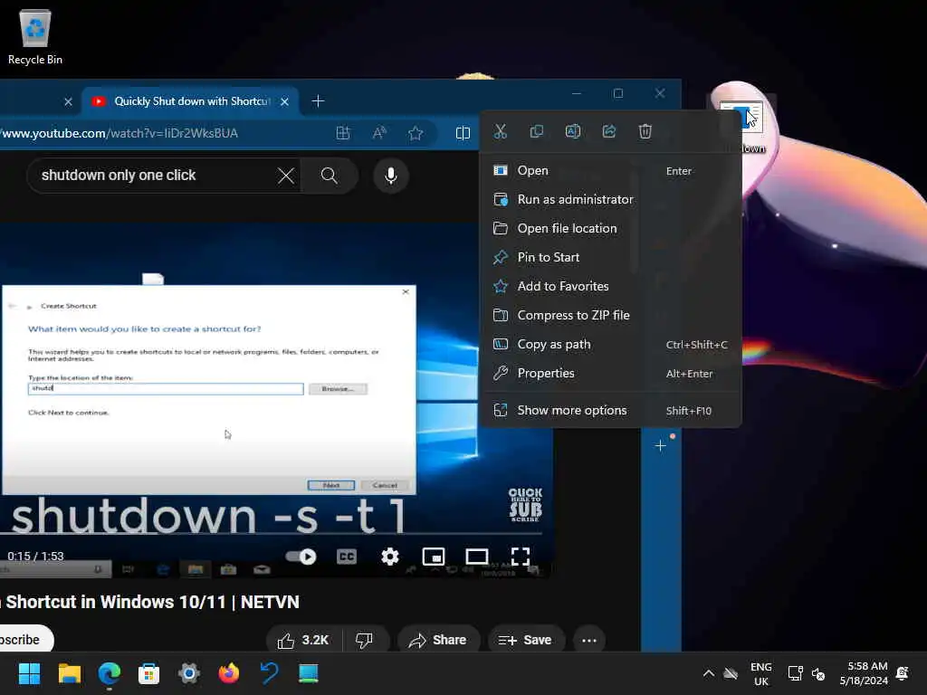The height and width of the screenshot is (695, 927).
Task: Open Microsoft Edge from taskbar
Action: (110, 673)
